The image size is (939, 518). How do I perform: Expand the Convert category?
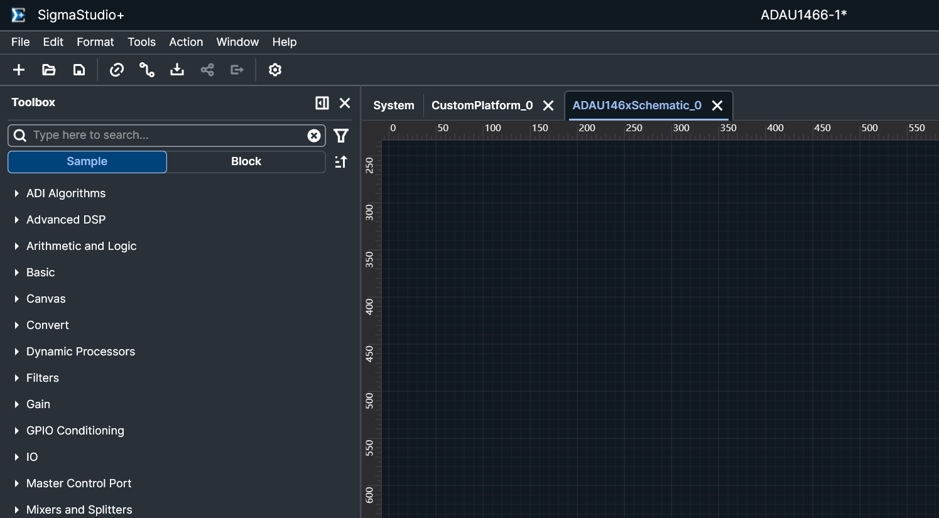point(17,325)
